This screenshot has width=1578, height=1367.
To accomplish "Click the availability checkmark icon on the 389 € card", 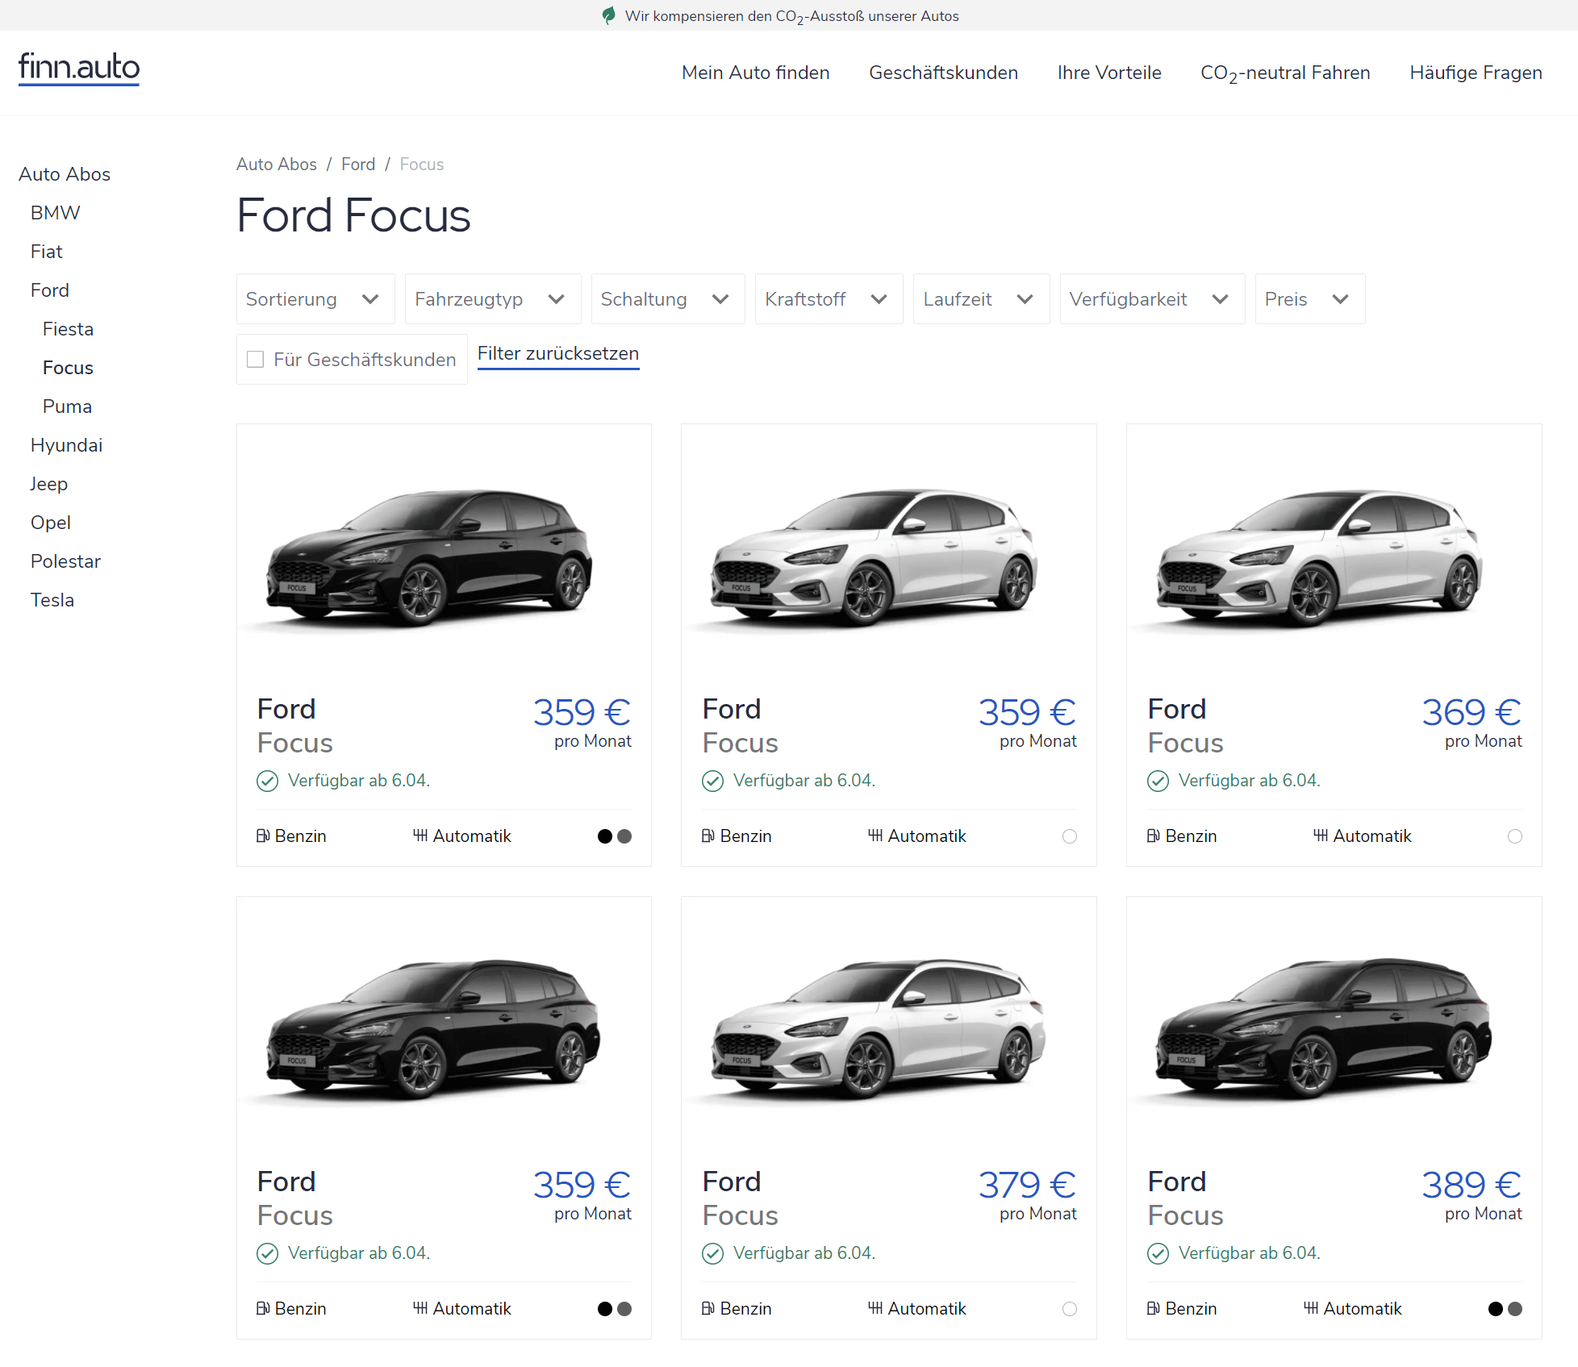I will pos(1158,1253).
